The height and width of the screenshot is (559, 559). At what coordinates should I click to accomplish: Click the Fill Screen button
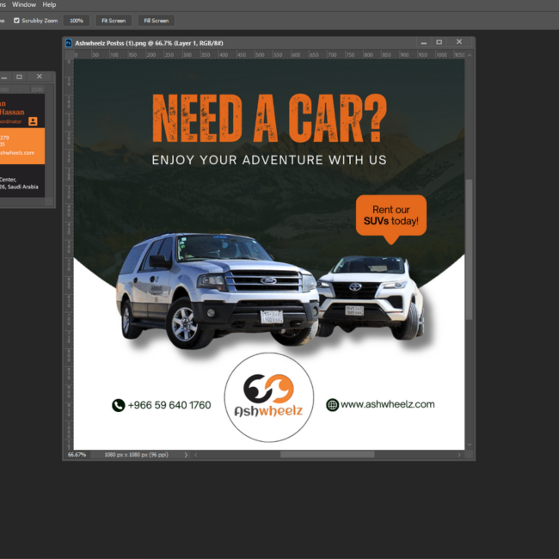[157, 21]
